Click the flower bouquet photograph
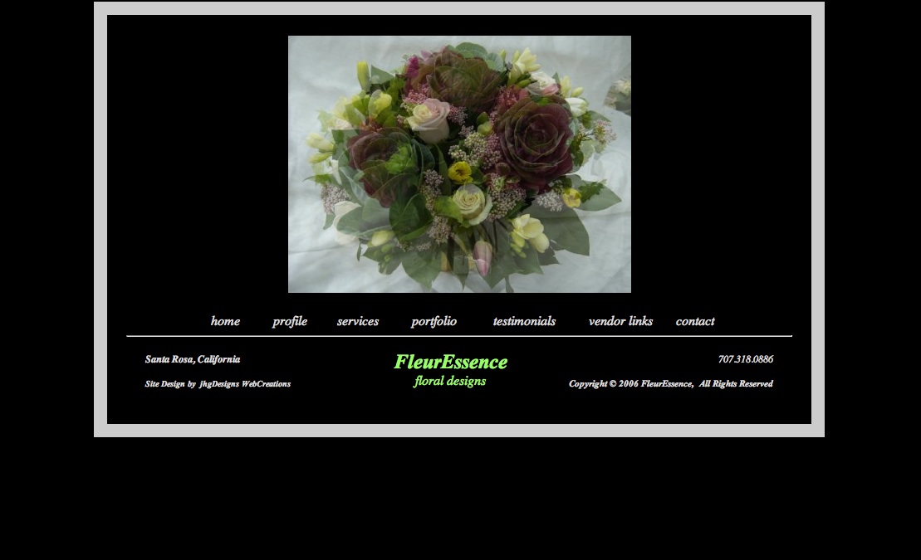The width and height of the screenshot is (921, 560). [x=459, y=163]
